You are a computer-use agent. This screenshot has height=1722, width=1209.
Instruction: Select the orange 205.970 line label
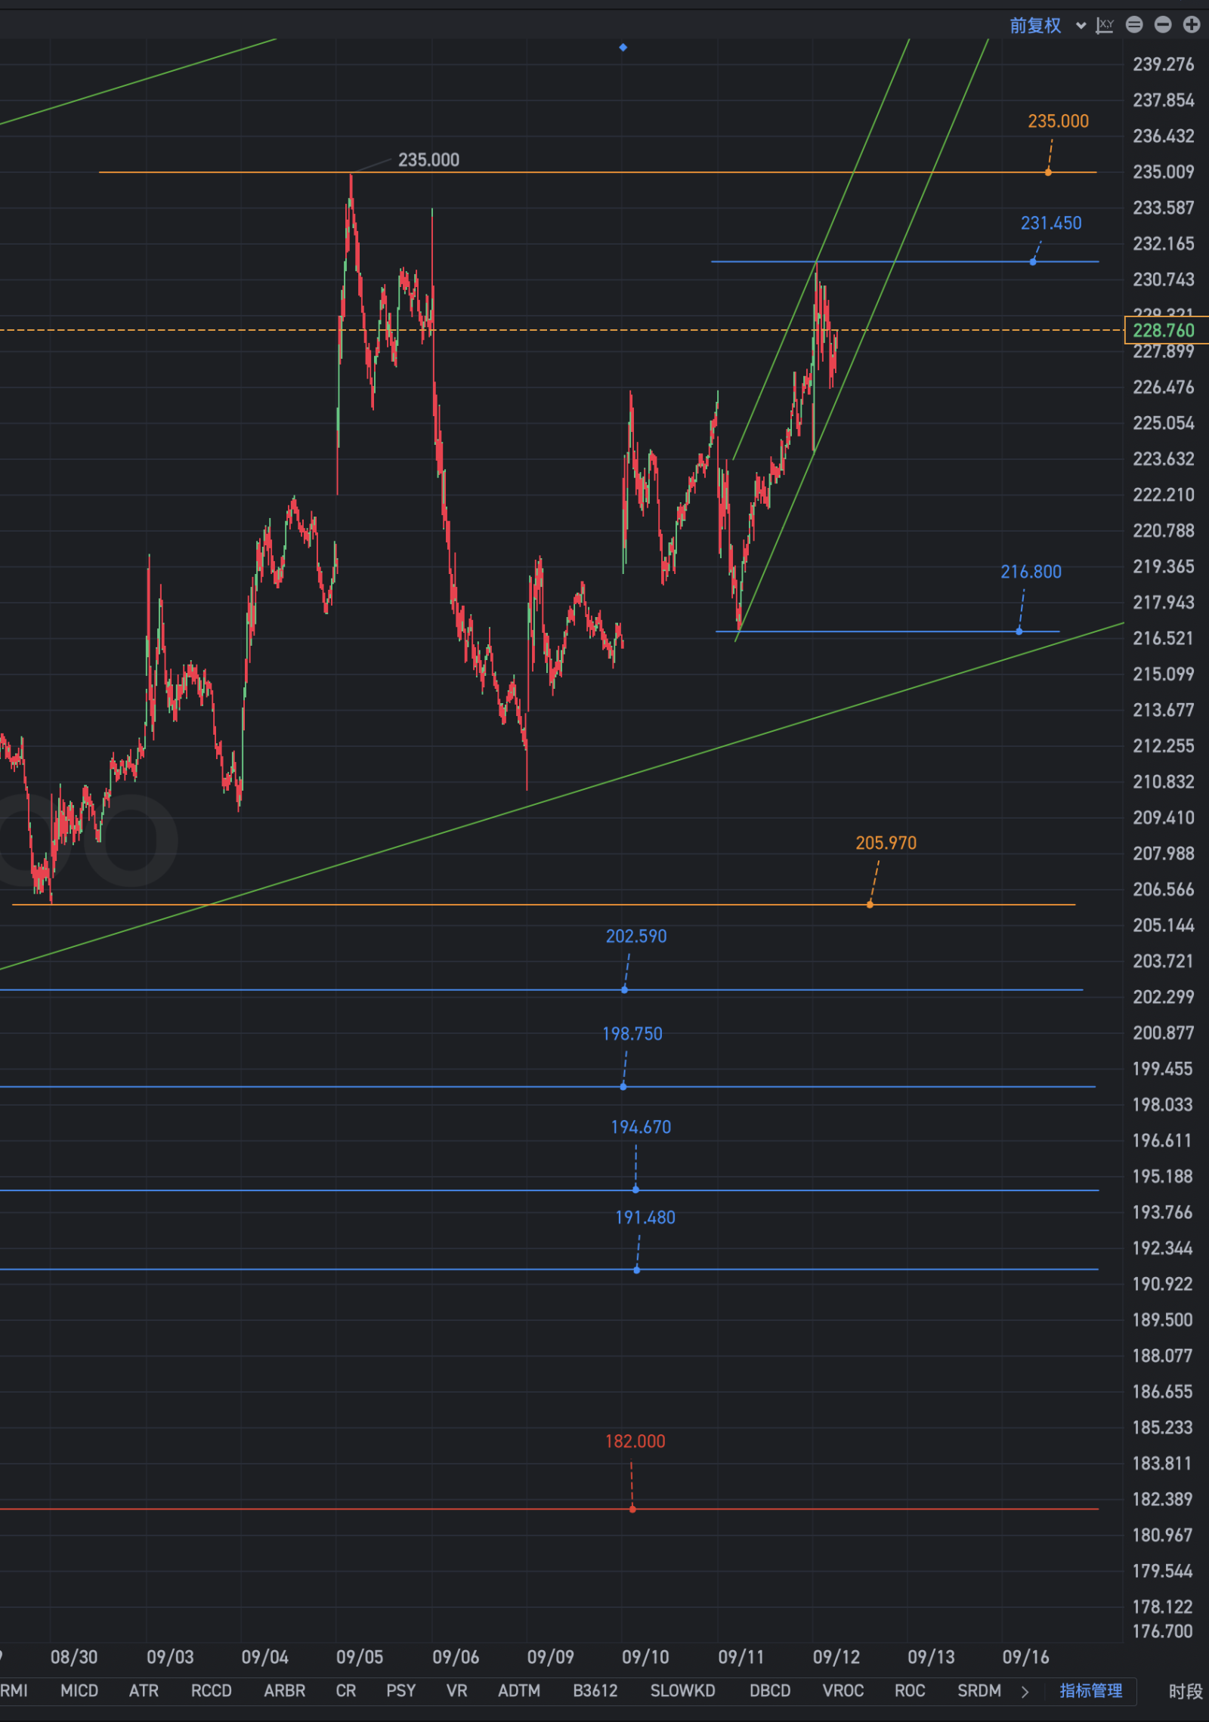[886, 844]
